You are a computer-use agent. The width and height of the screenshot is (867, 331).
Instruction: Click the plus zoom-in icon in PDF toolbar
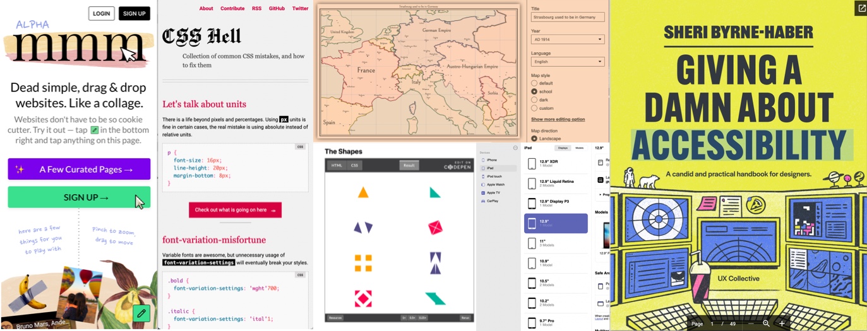(782, 323)
